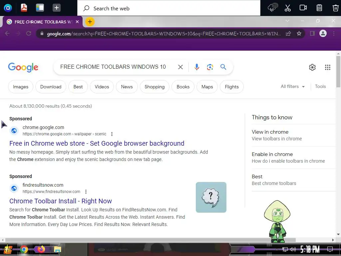Open the clipboard icon in top bar
This screenshot has height=256, width=341.
pos(319,8)
